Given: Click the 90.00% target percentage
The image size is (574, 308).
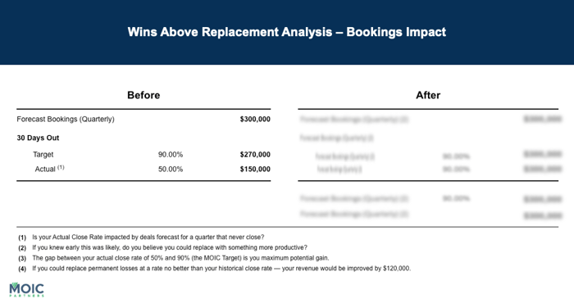Looking at the screenshot, I should [x=171, y=154].
